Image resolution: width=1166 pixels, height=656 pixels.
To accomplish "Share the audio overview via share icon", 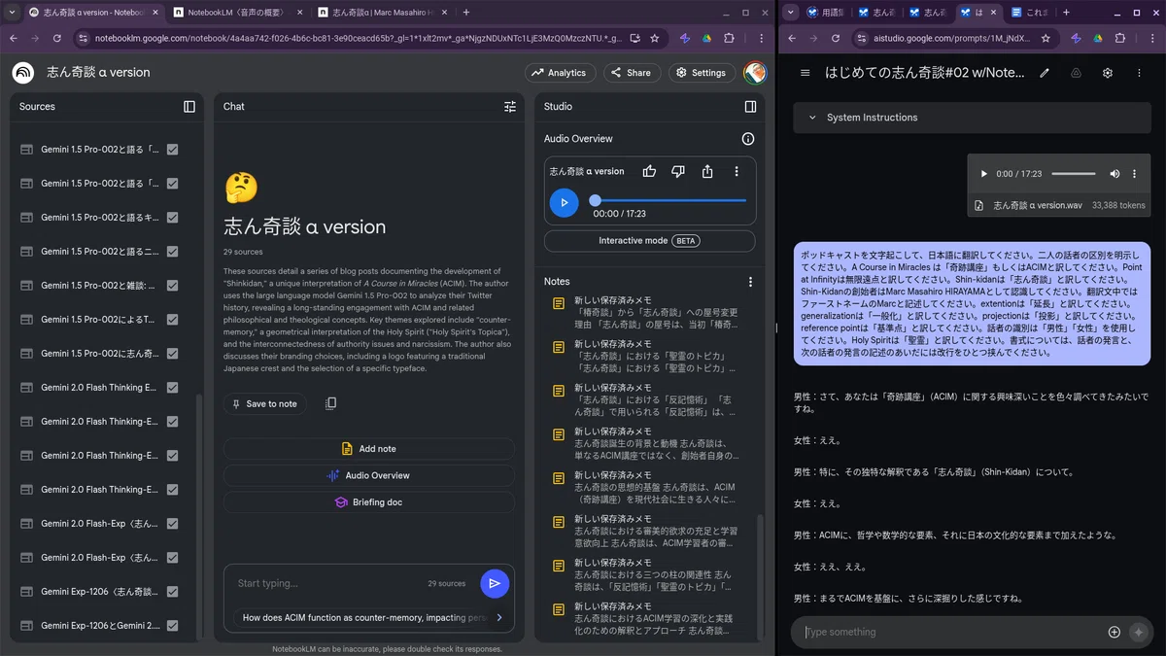I will tap(707, 171).
